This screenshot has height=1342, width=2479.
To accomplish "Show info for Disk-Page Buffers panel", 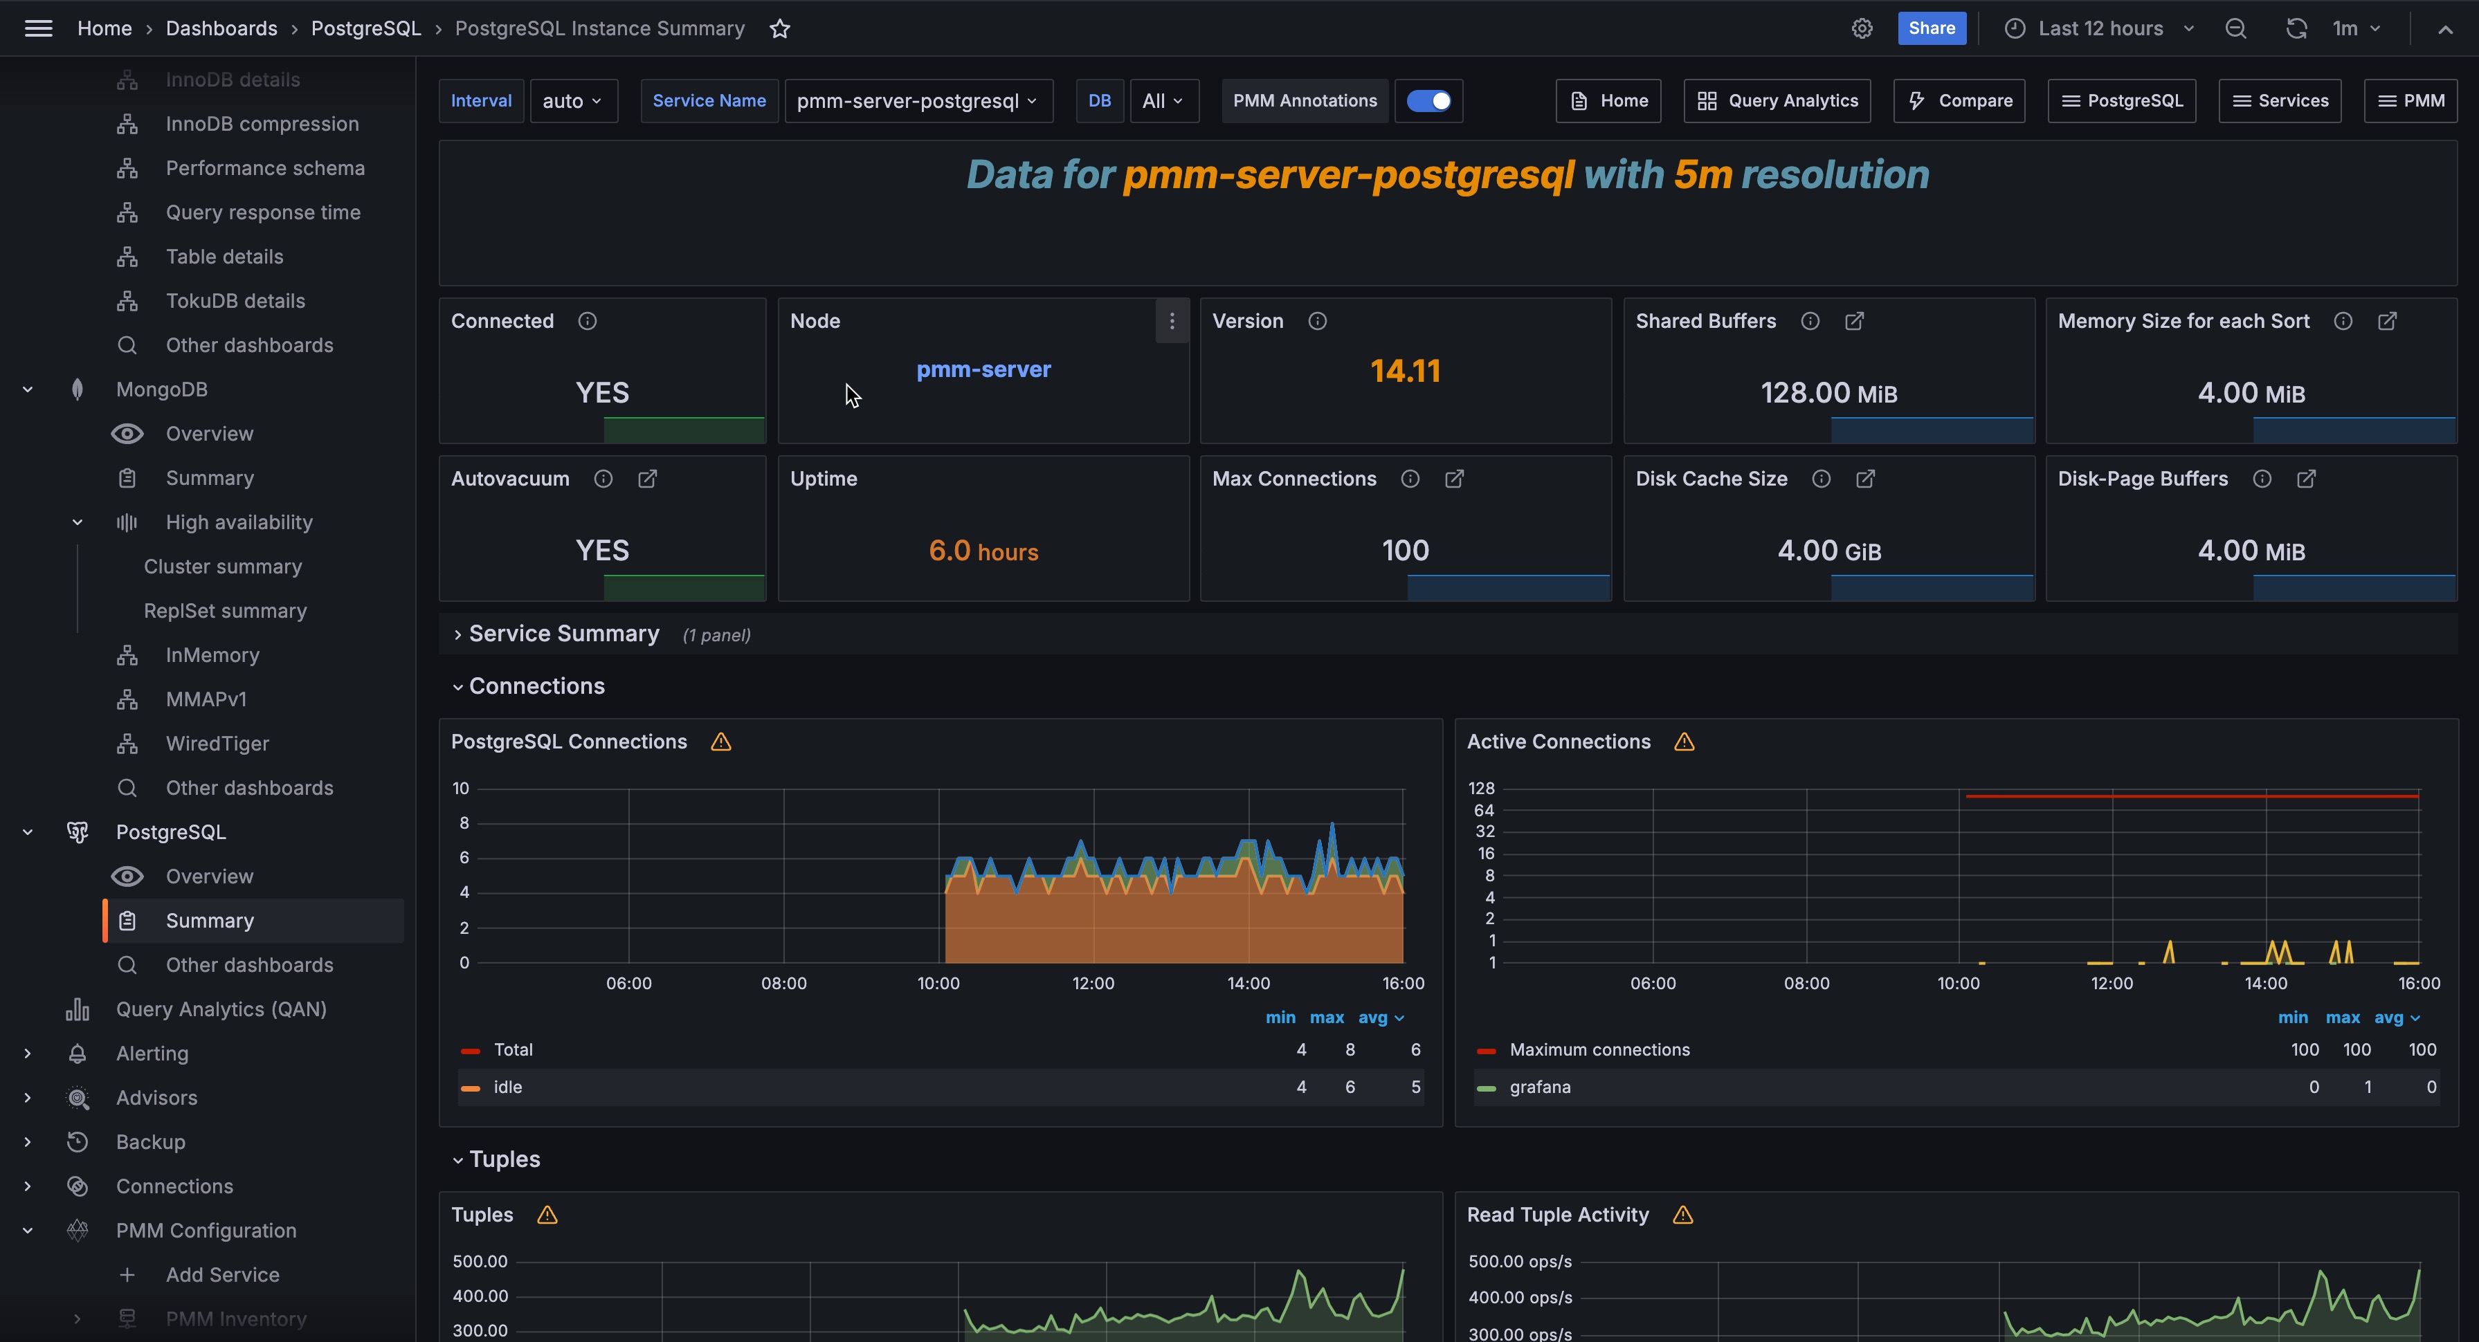I will point(2262,479).
